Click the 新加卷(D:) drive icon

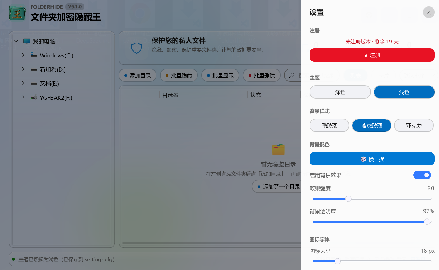click(x=34, y=70)
